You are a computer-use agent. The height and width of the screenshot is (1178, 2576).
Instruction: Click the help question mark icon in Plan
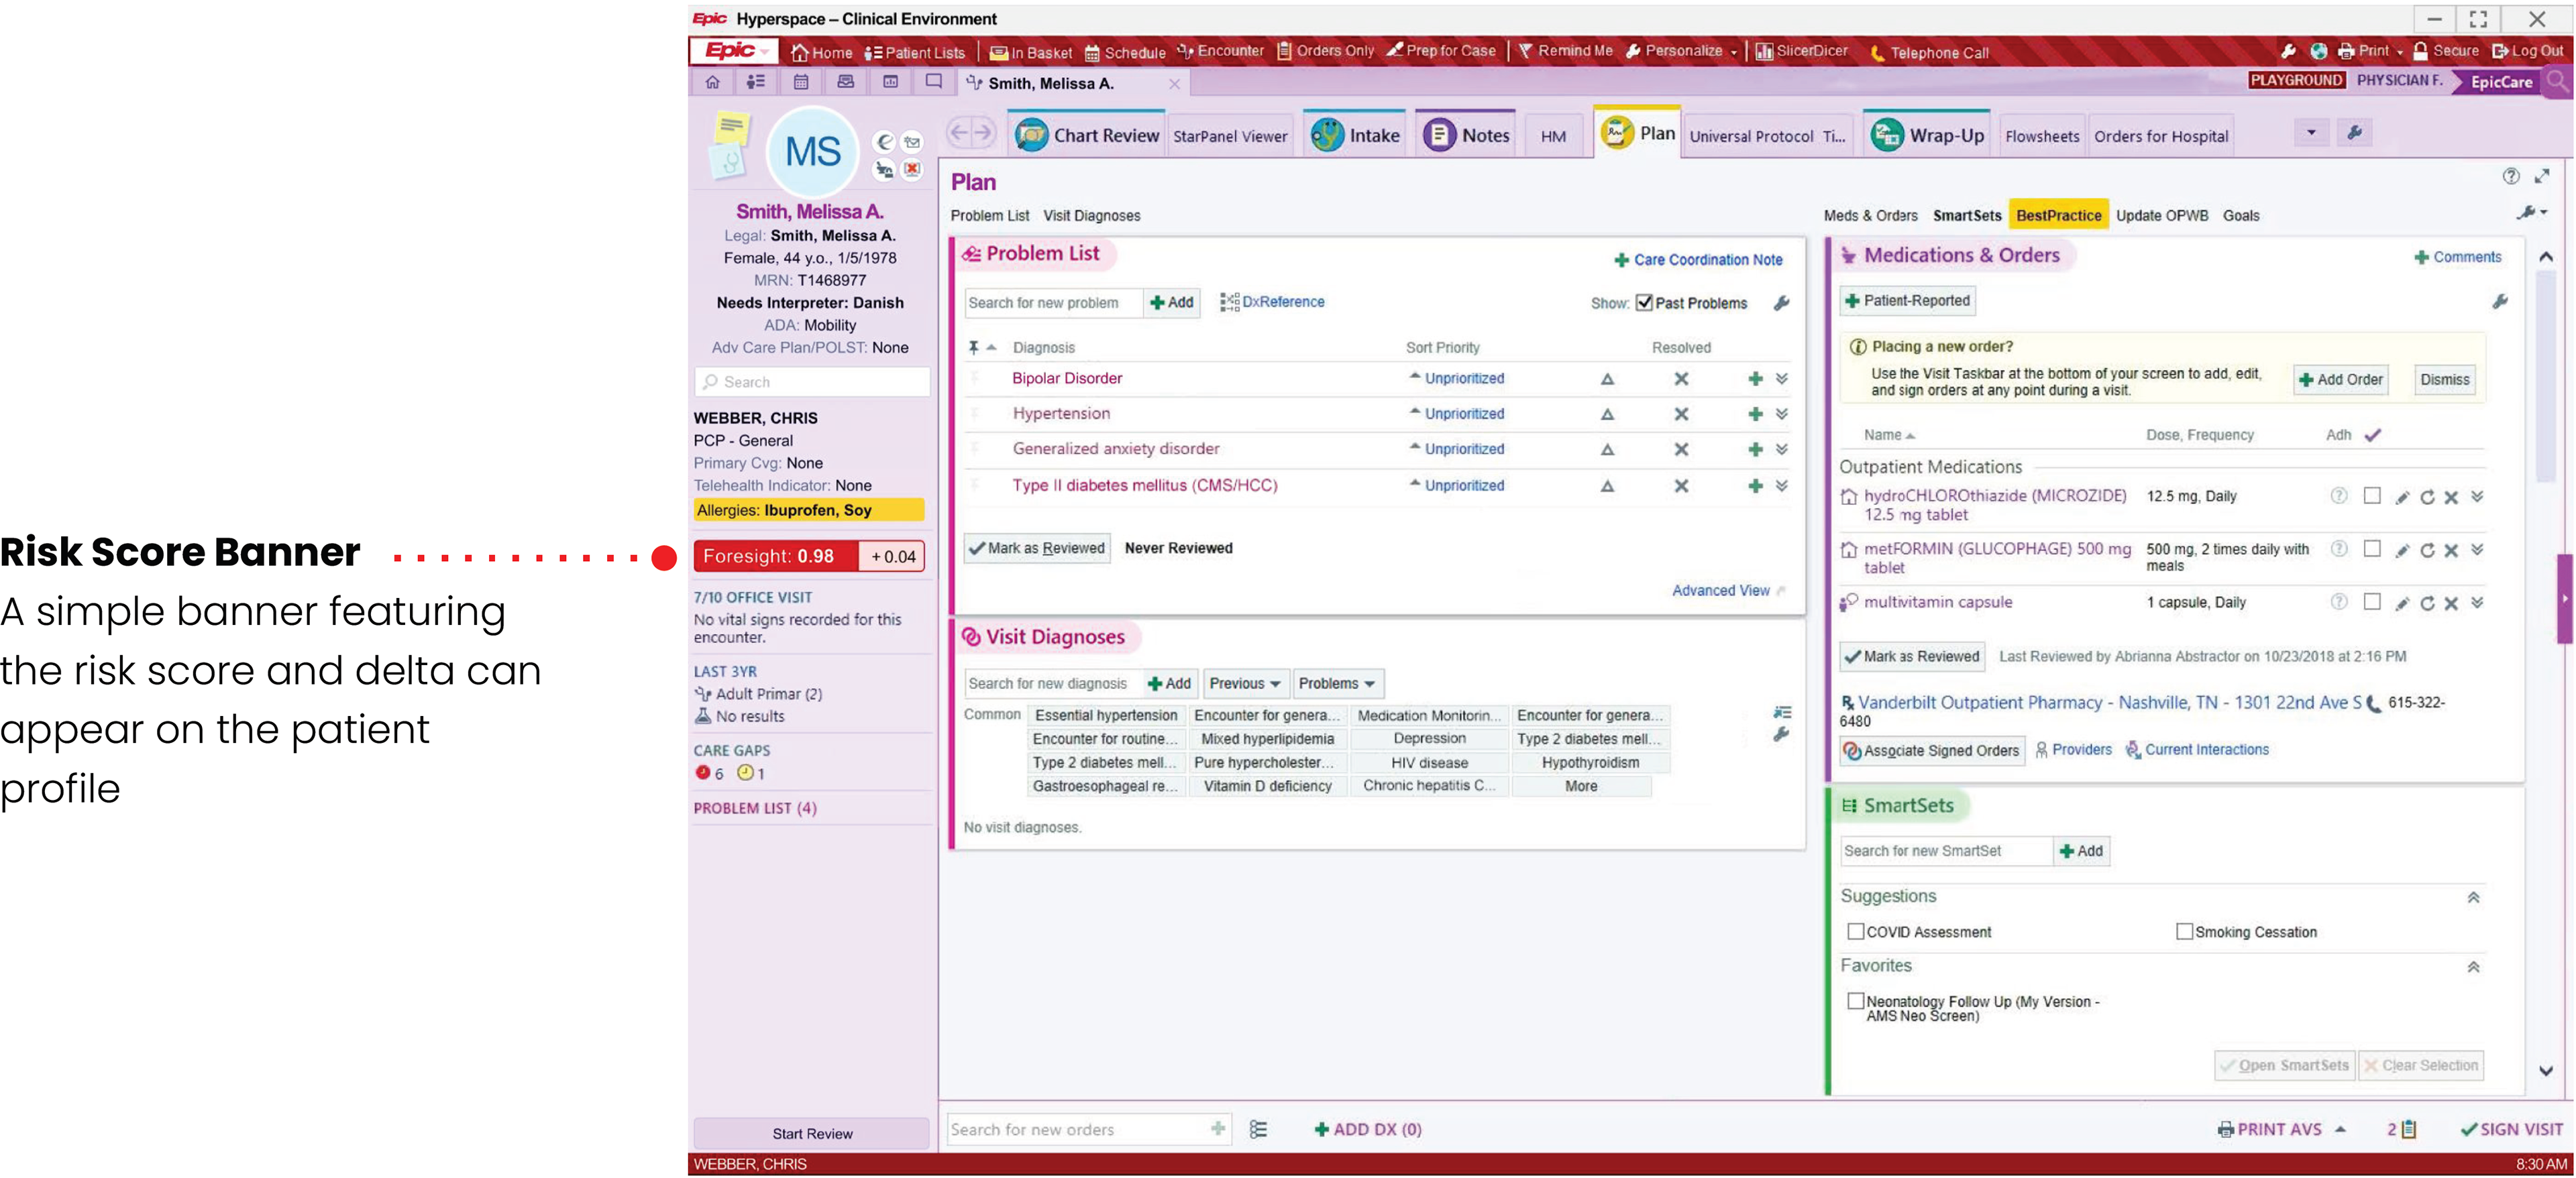click(x=2510, y=176)
